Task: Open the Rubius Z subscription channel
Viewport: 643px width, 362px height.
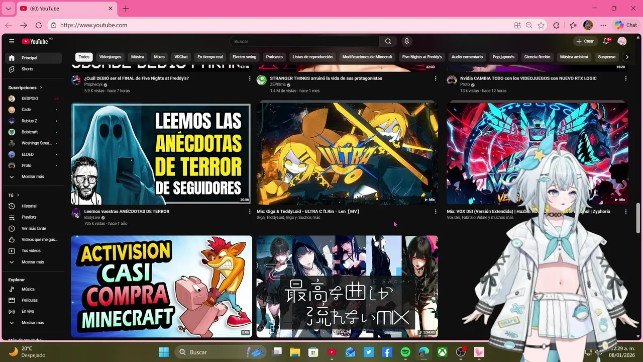Action: point(34,121)
